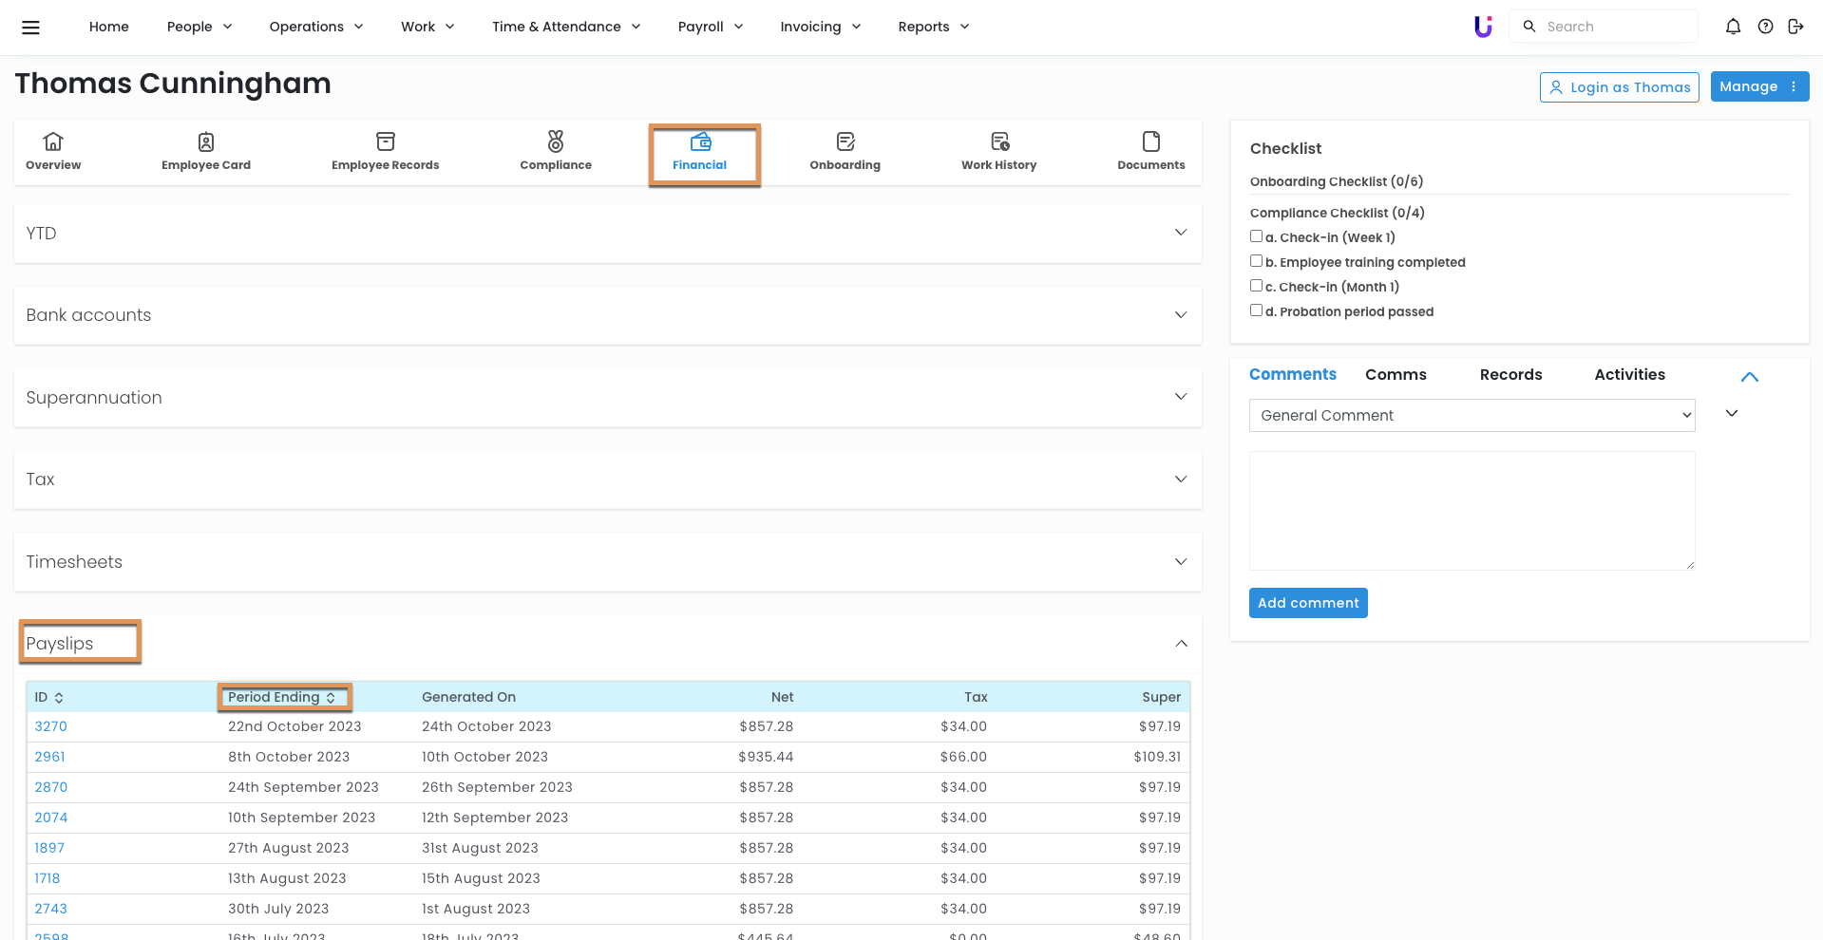The image size is (1823, 940).
Task: Click the notifications bell icon
Action: point(1733,27)
